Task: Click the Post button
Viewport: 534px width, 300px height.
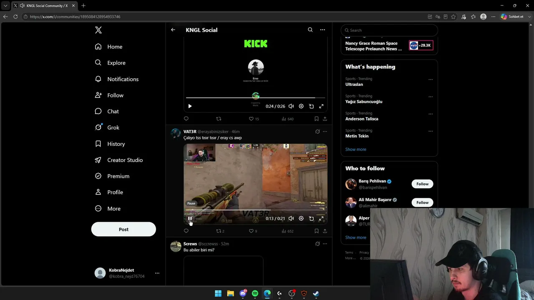Action: 123,229
